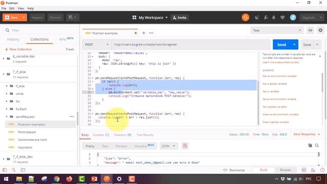Switch to the History tab
327x184 pixels.
click(13, 39)
